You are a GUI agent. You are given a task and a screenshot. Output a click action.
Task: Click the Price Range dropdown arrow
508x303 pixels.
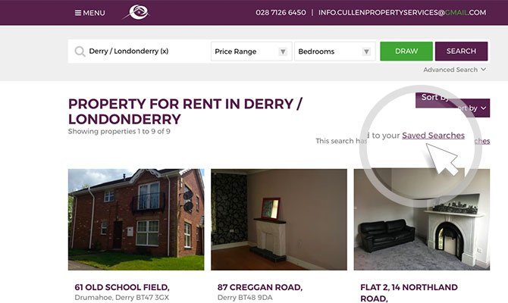[x=283, y=52]
